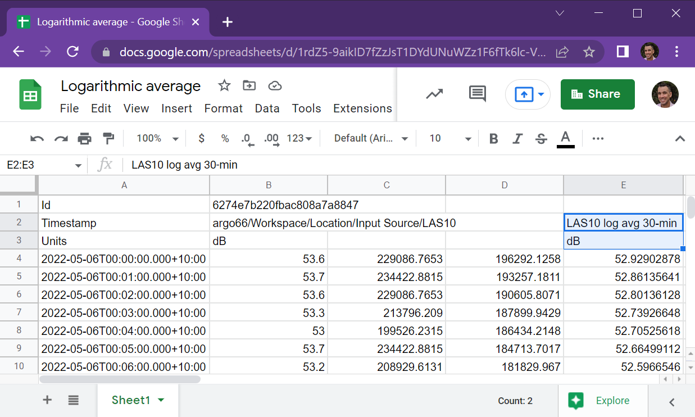Format as currency with dollar icon
Screen dimensions: 695x417
(202, 138)
